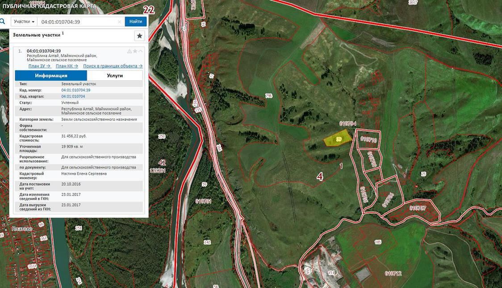Add result 04:01:010704:39 to favorites star
The height and width of the screenshot is (288, 502).
point(135,51)
